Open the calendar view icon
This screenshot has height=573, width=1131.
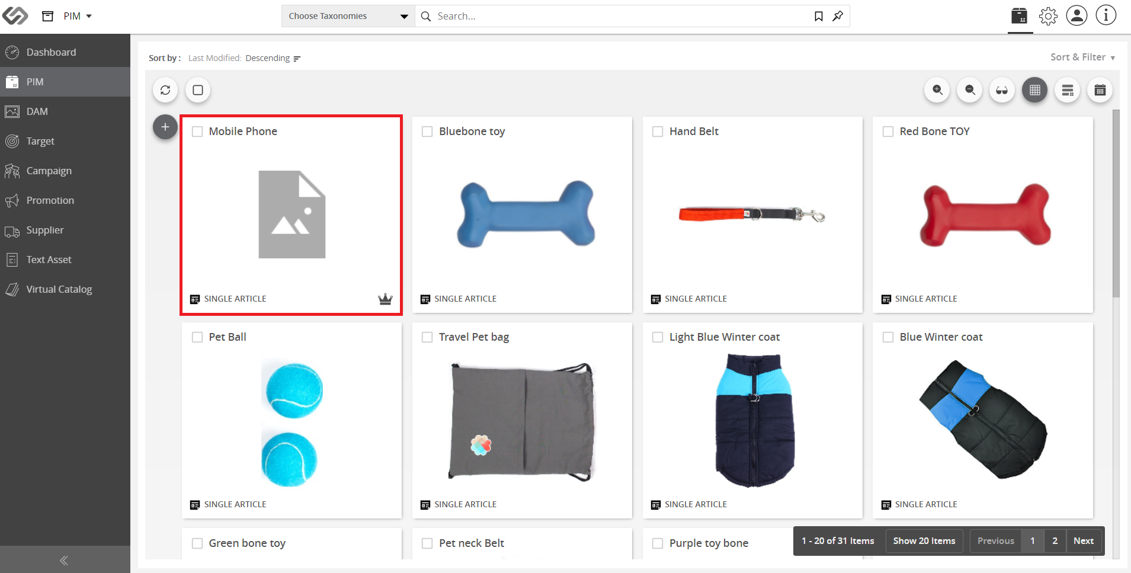[1100, 90]
